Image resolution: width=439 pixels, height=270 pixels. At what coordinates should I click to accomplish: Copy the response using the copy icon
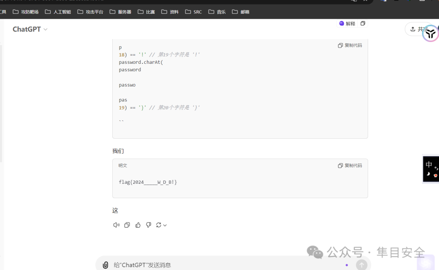coord(127,225)
